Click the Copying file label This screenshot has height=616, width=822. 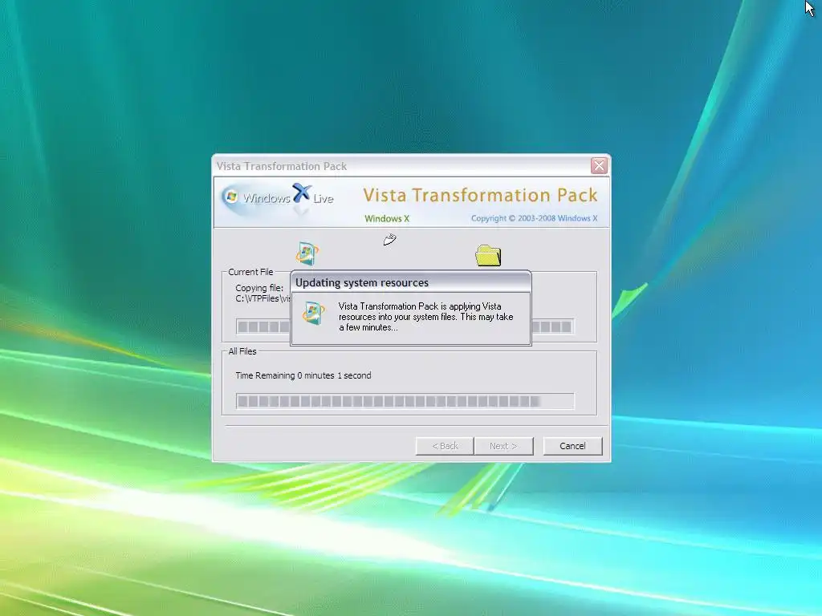[x=259, y=288]
